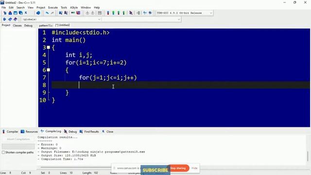
Task: Collapse the code fold at line 3
Action: pyautogui.click(x=49, y=48)
